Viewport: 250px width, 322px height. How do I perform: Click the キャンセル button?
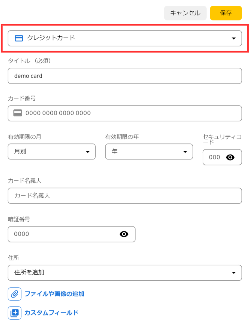tap(185, 13)
